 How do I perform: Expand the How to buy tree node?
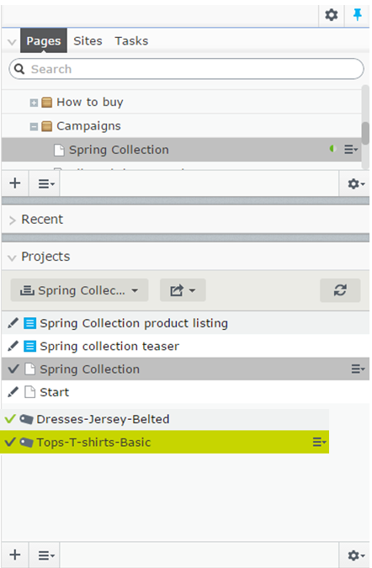pos(34,103)
